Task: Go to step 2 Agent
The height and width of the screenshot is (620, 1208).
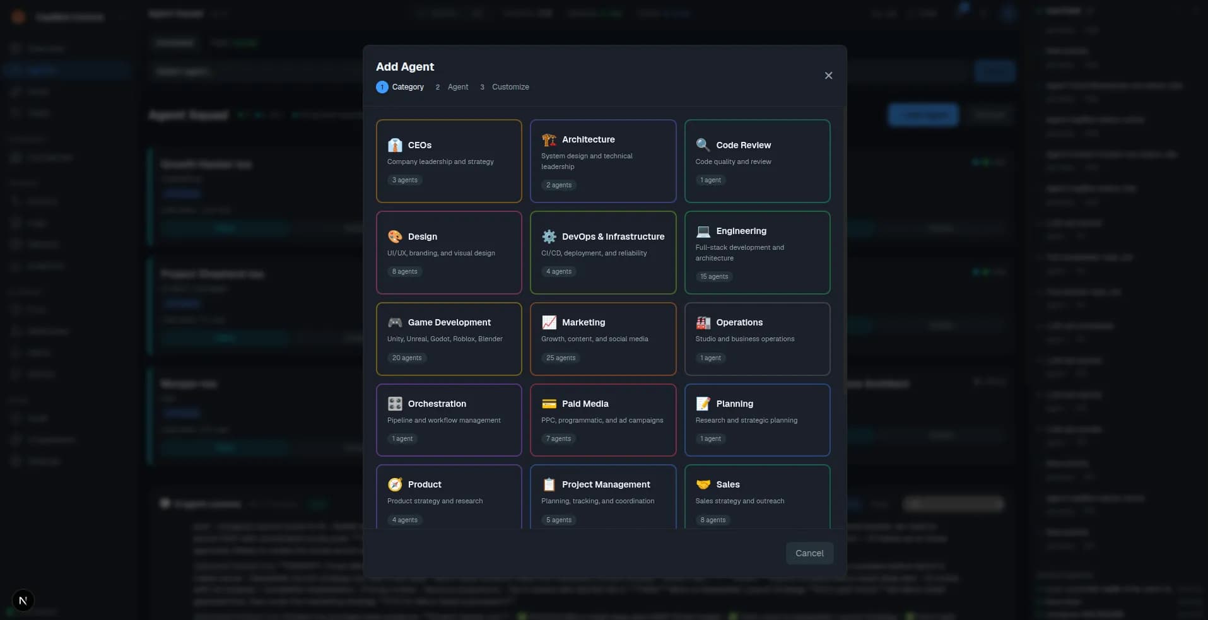Action: tap(452, 87)
